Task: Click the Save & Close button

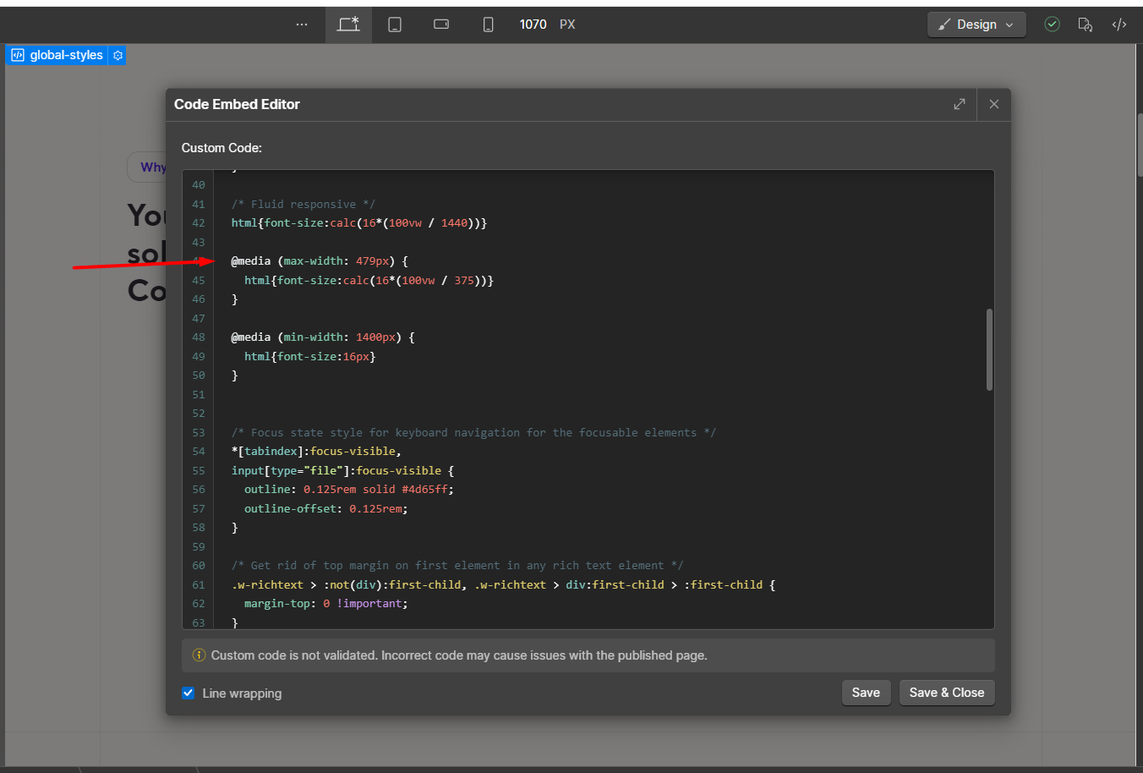Action: [x=947, y=693]
